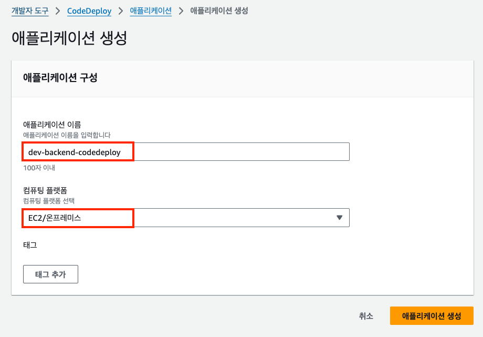483x337 pixels.
Task: Click the orange 애플리케이션 생성 button
Action: [x=432, y=315]
